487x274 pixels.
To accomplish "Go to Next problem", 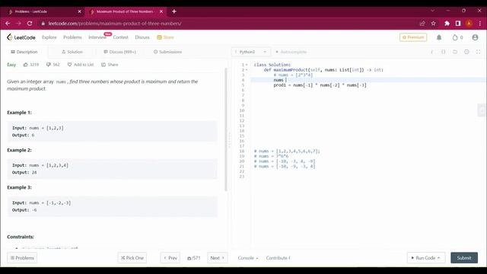I will tap(217, 258).
